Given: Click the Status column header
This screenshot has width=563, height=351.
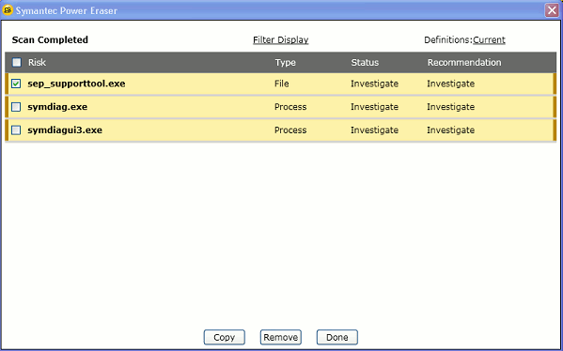Looking at the screenshot, I should point(365,62).
